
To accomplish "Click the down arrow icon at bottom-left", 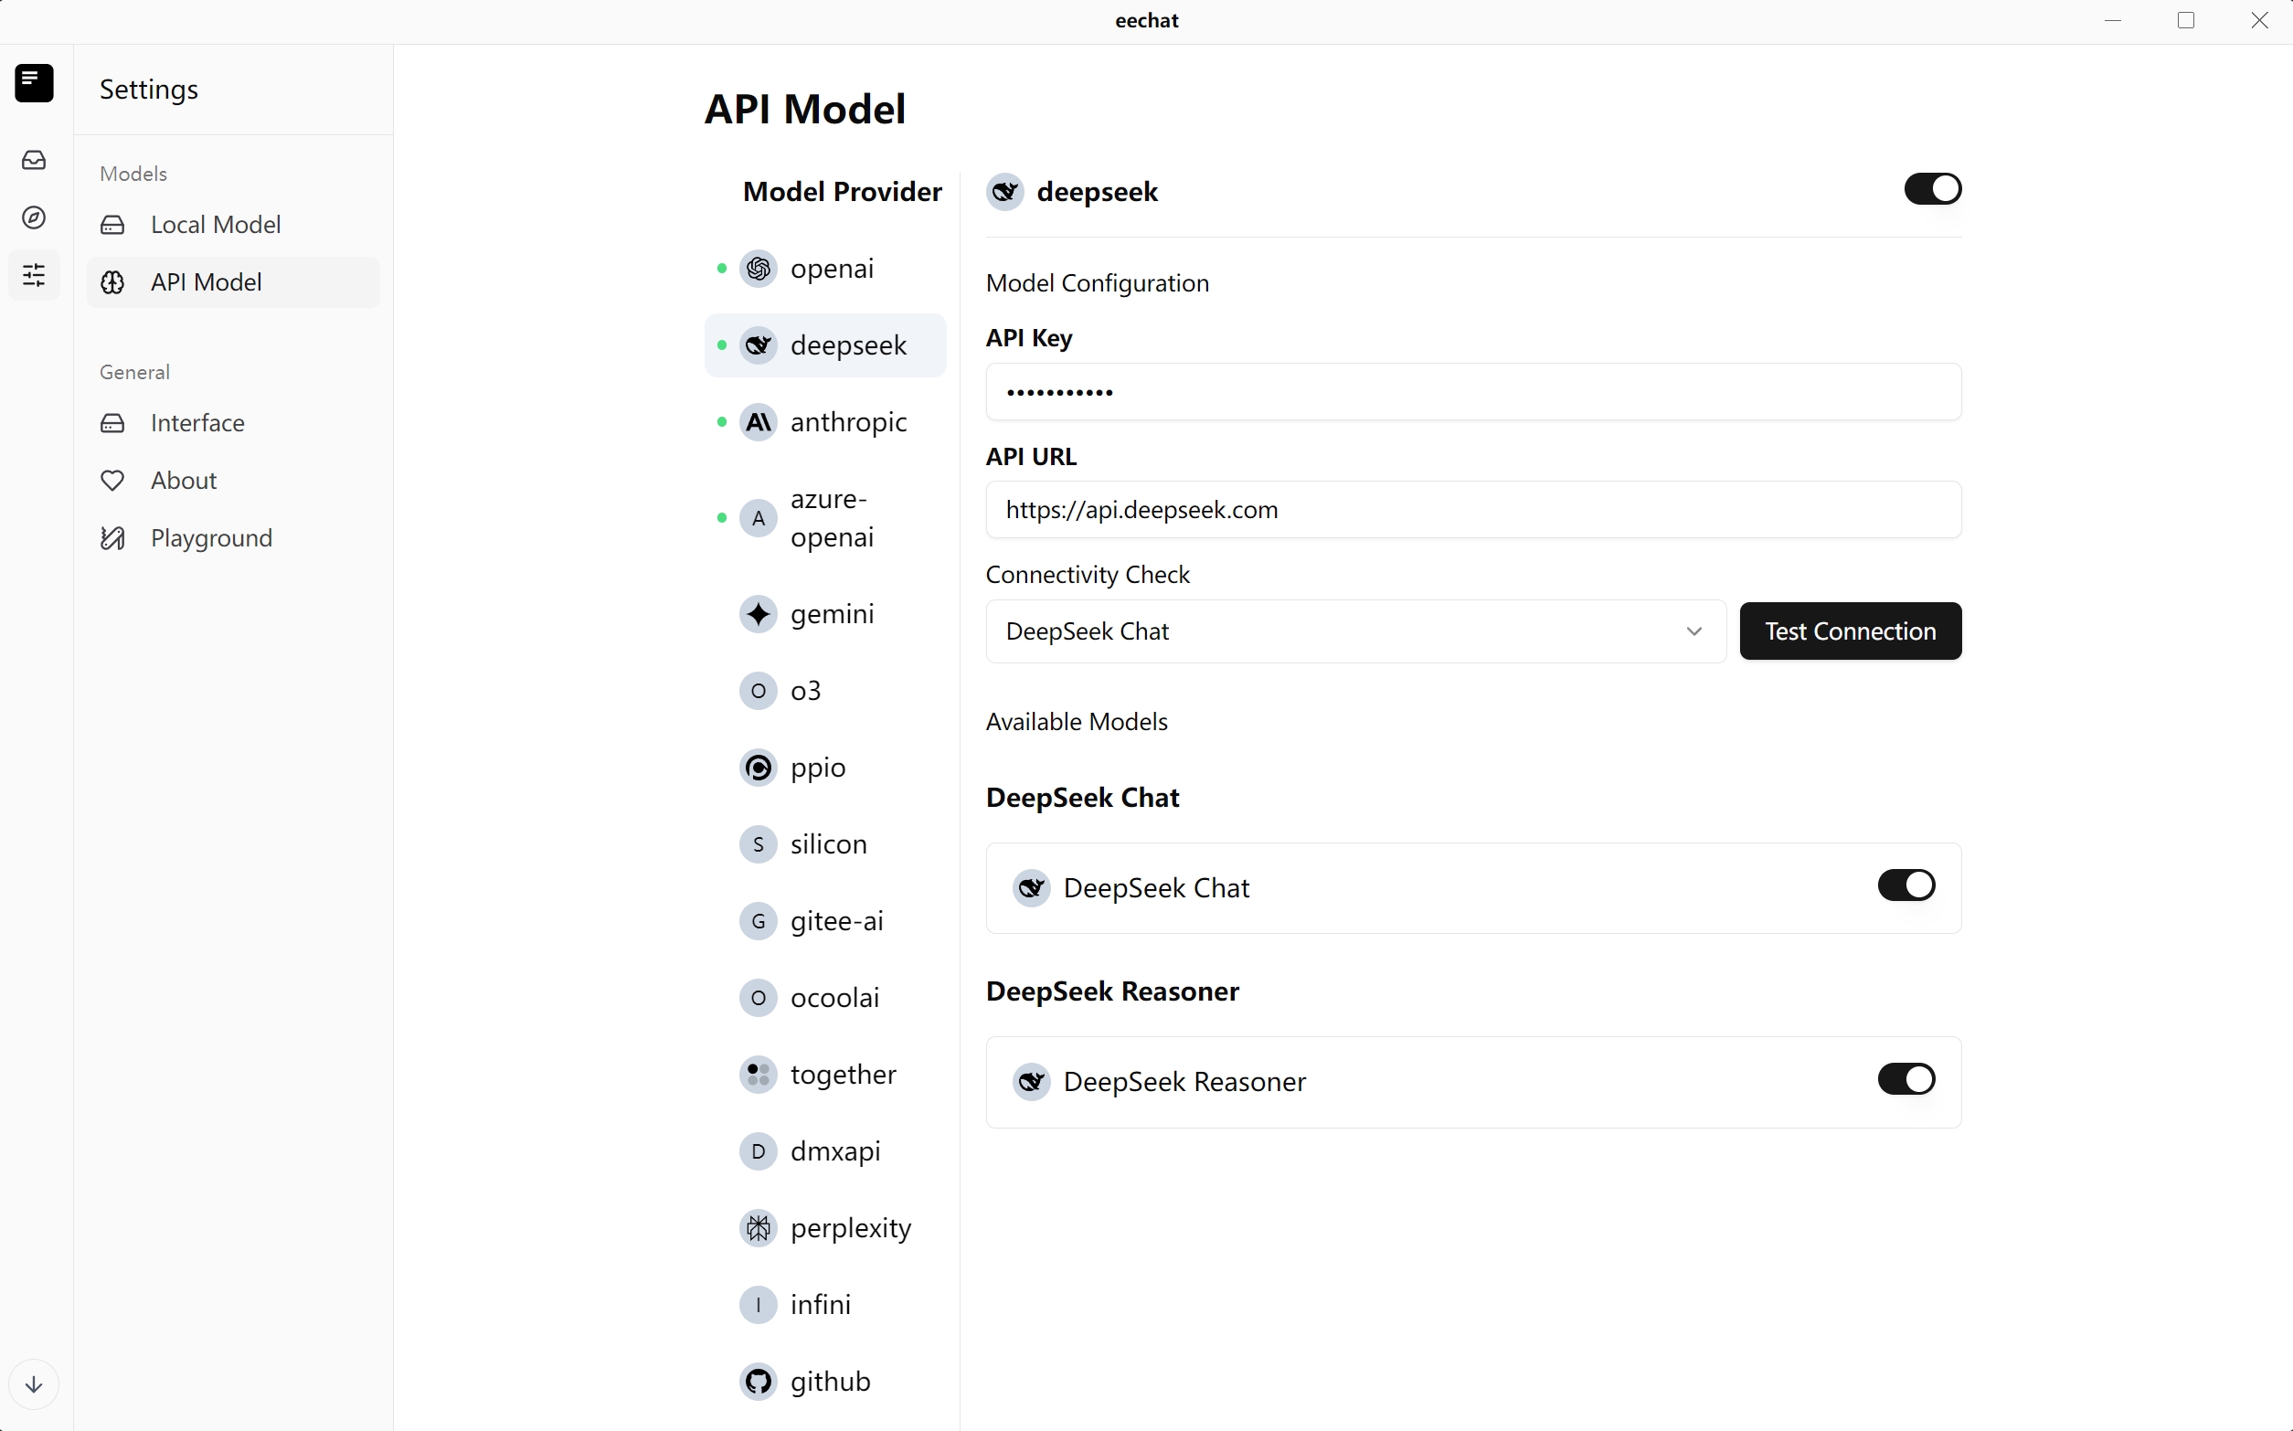I will (x=34, y=1384).
